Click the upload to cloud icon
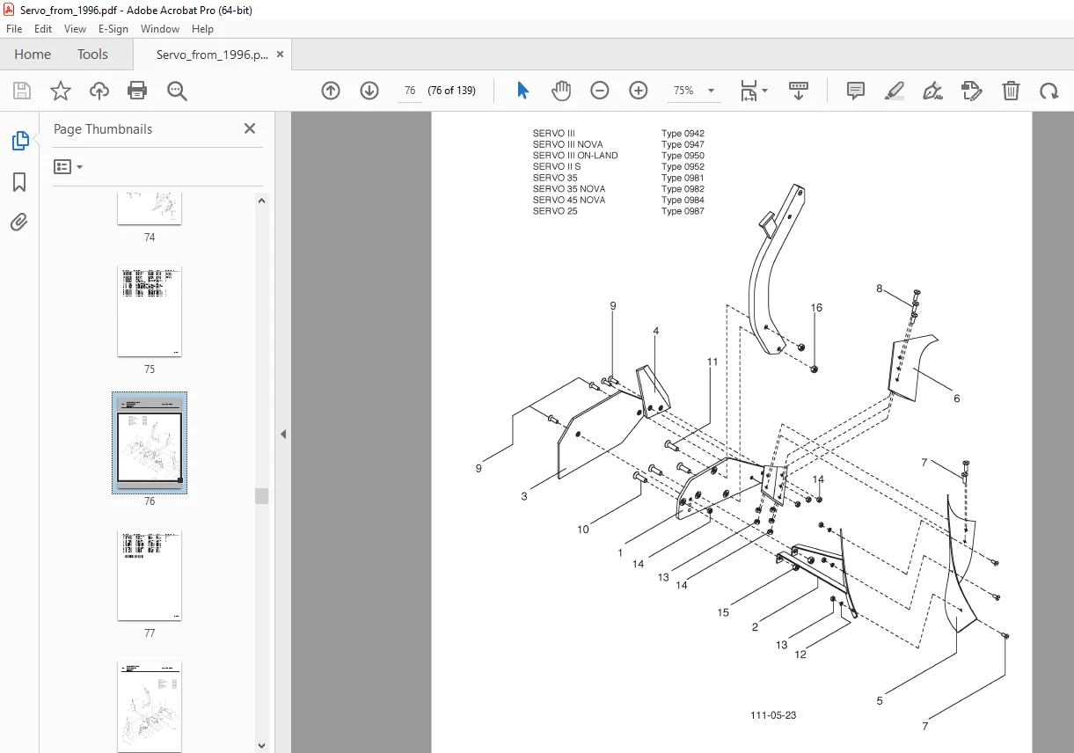The width and height of the screenshot is (1074, 753). click(x=99, y=91)
